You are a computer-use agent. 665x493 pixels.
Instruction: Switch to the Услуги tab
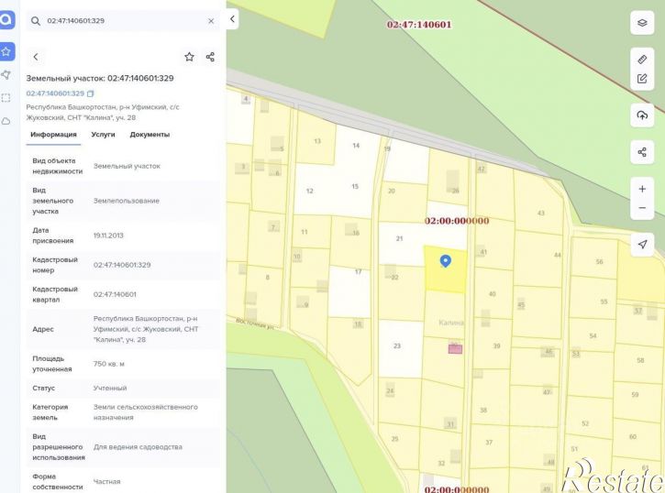coord(103,135)
